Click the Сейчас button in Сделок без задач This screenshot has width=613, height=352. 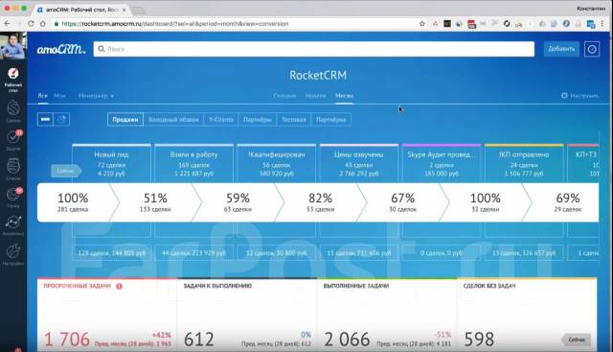577,340
